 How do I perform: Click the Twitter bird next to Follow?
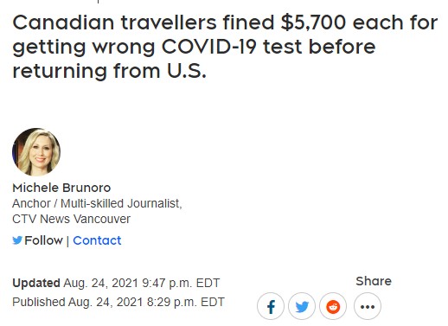(x=17, y=240)
